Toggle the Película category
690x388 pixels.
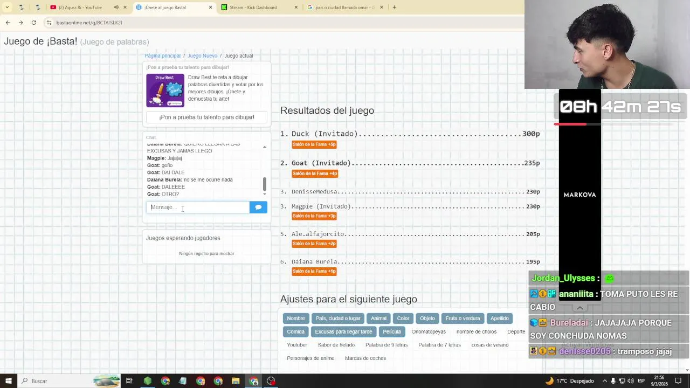pyautogui.click(x=392, y=332)
